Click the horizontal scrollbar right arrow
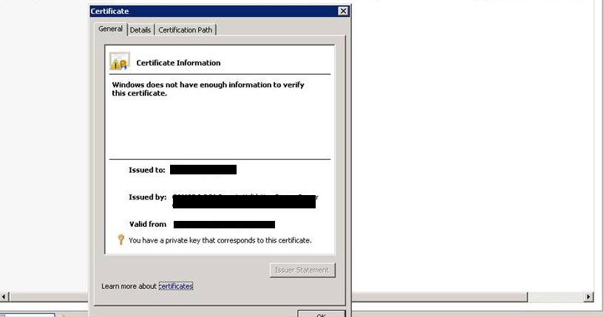This screenshot has height=317, width=604. (588, 297)
